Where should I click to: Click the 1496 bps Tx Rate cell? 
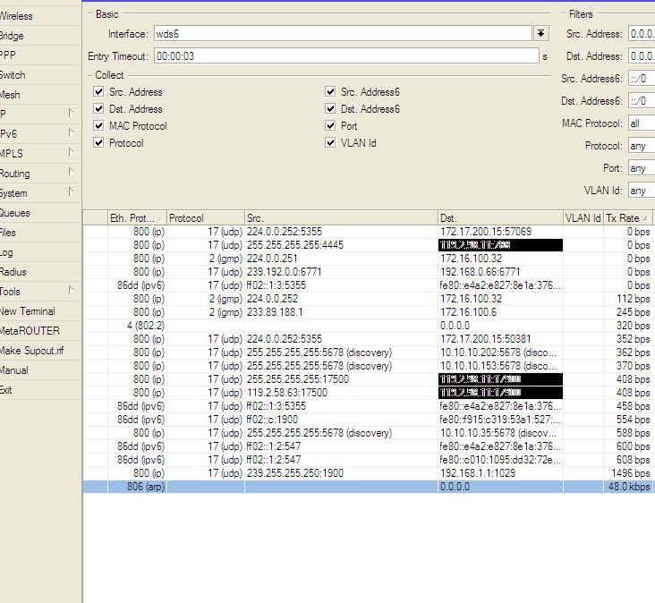coord(628,473)
